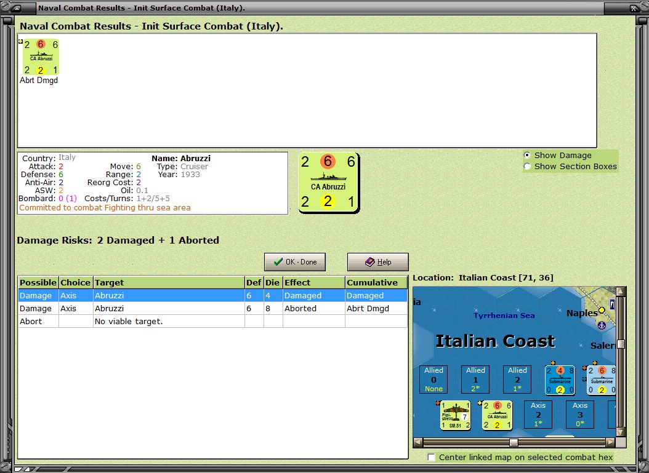The image size is (649, 473).
Task: Open the Help button
Action: (377, 262)
